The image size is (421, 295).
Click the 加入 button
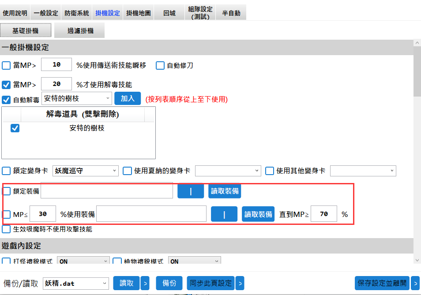[128, 98]
